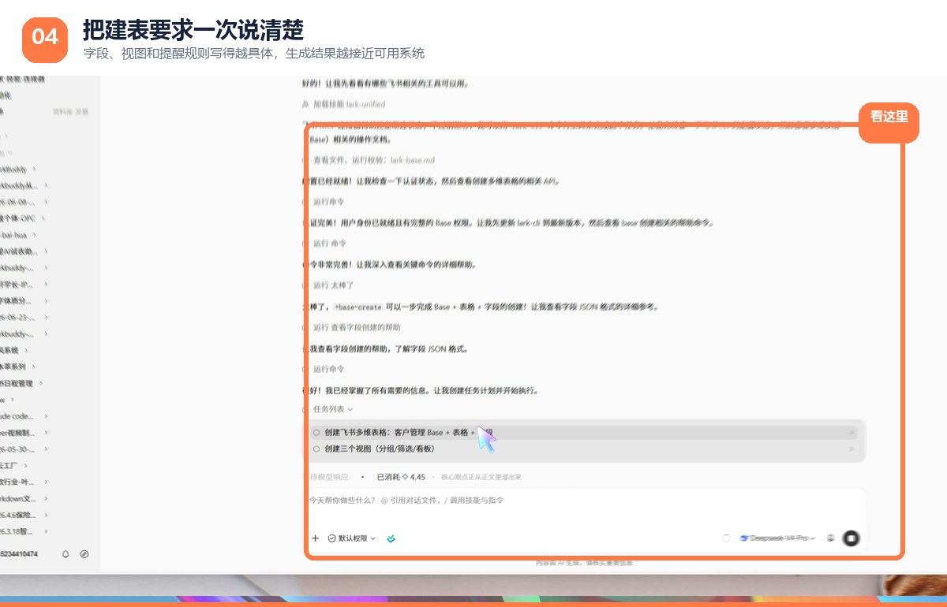Viewport: 947px width, 607px height.
Task: Select the 6.3.18智... sidebar item
Action: tap(18, 532)
